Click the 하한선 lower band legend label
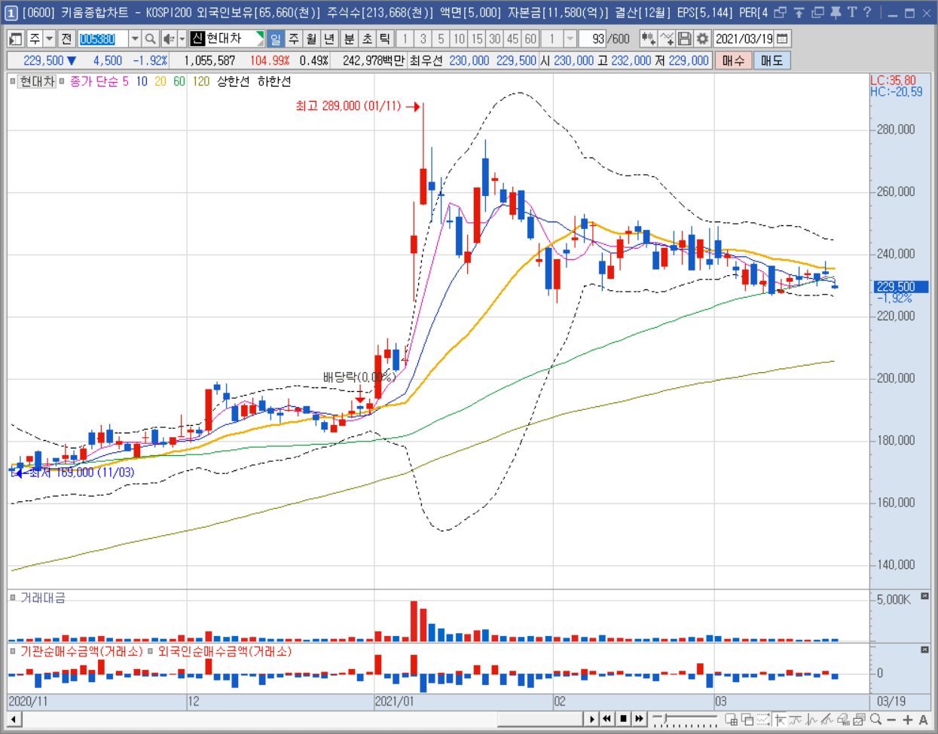The height and width of the screenshot is (734, 938). pos(274,81)
